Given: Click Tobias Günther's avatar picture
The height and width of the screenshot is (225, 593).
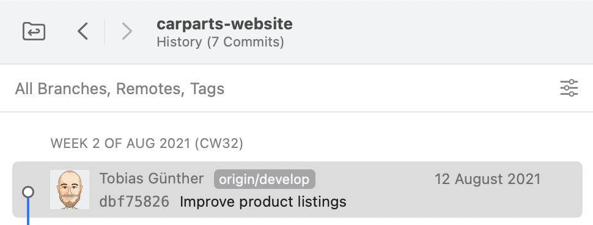Looking at the screenshot, I should (70, 190).
